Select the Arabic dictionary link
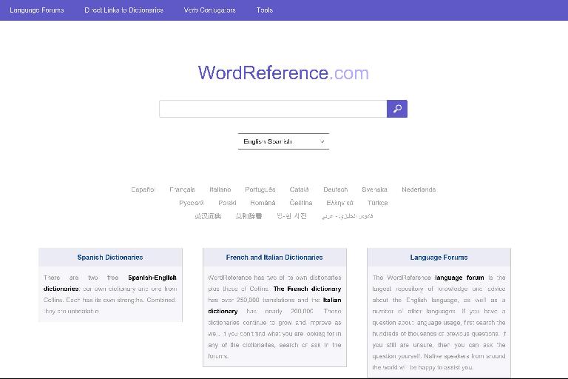 click(347, 216)
